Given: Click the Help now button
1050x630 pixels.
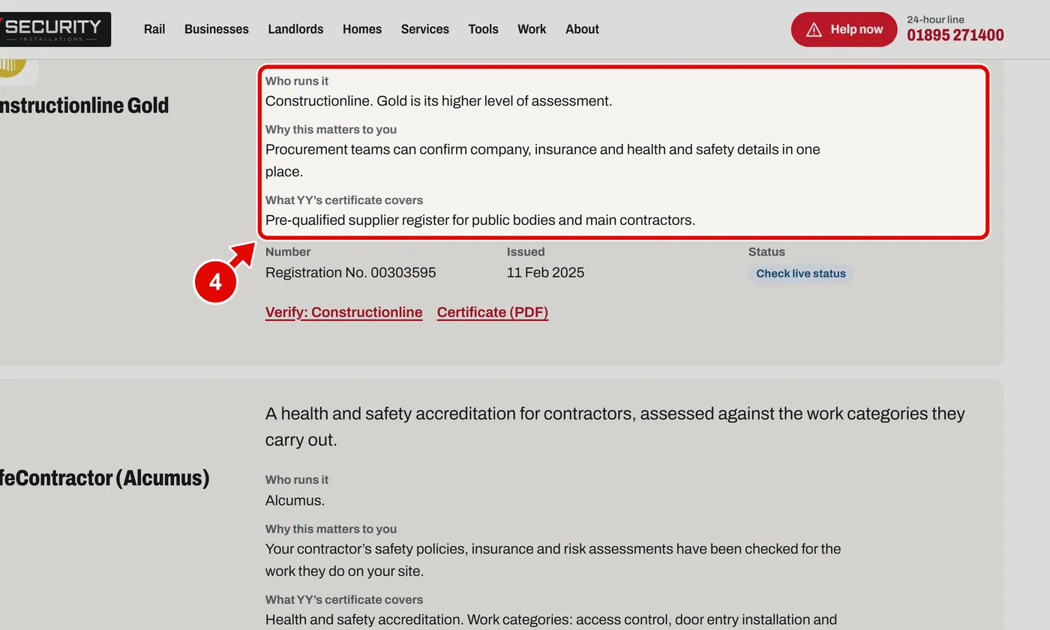Looking at the screenshot, I should [x=844, y=29].
